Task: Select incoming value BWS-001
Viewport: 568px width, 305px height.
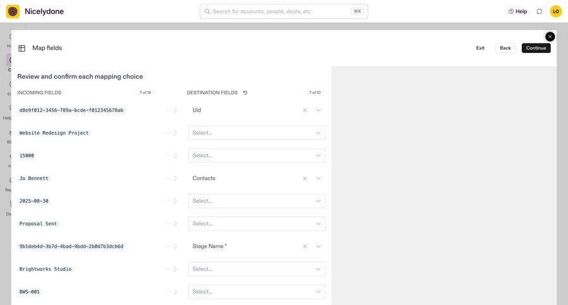Action: pos(29,292)
